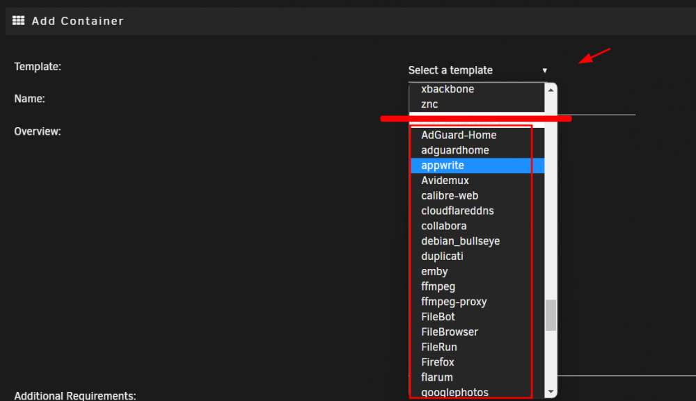Screen dimensions: 696x401
Task: Pick debian_bullseye template
Action: [x=477, y=241]
